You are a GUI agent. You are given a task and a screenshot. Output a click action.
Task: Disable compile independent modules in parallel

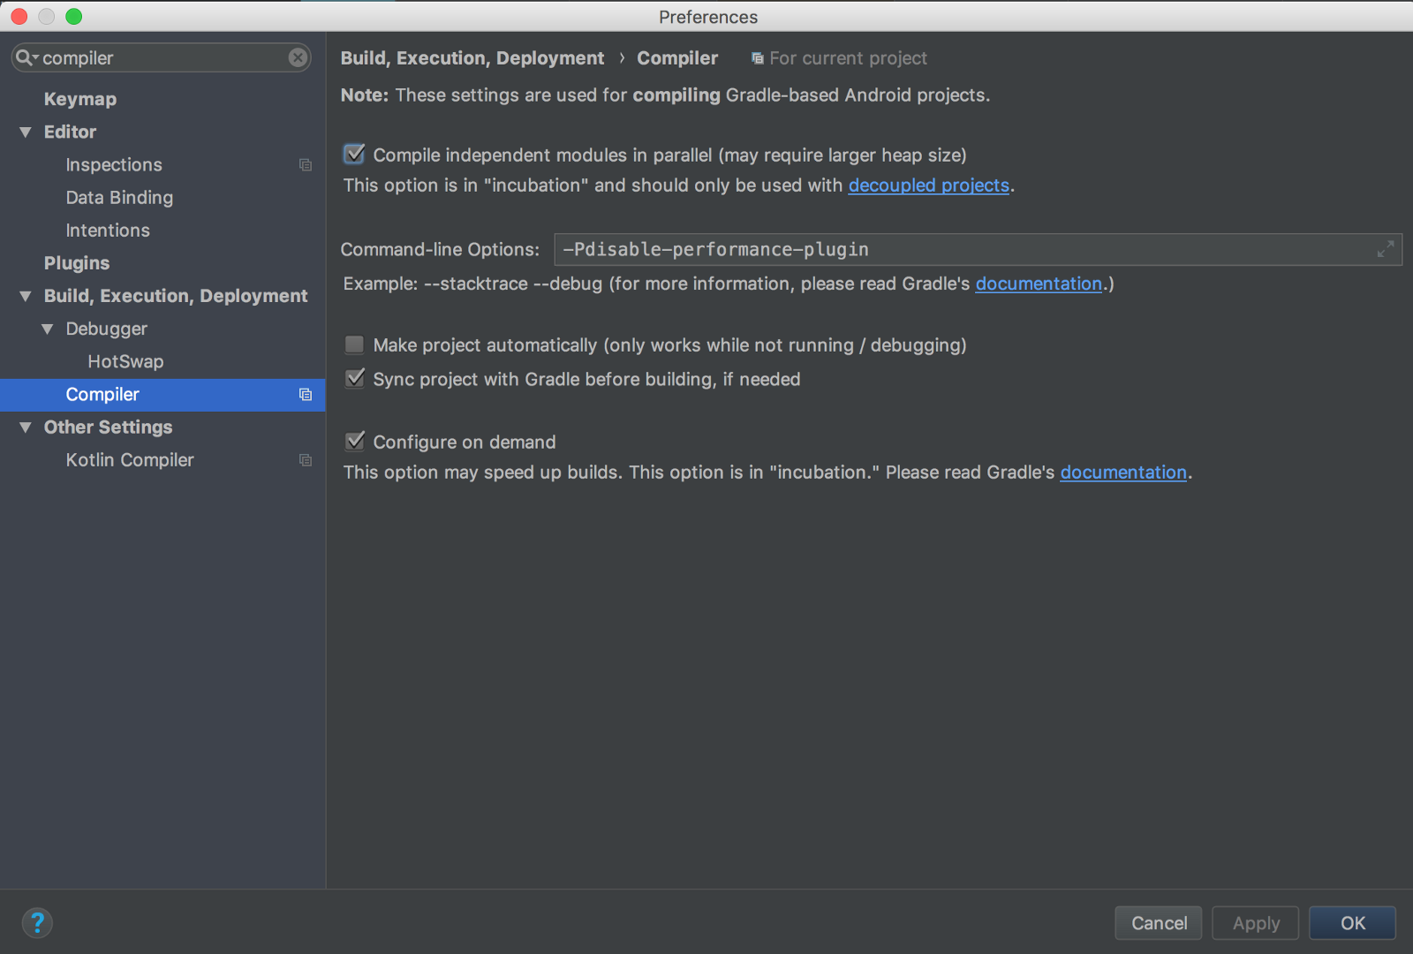pos(354,155)
